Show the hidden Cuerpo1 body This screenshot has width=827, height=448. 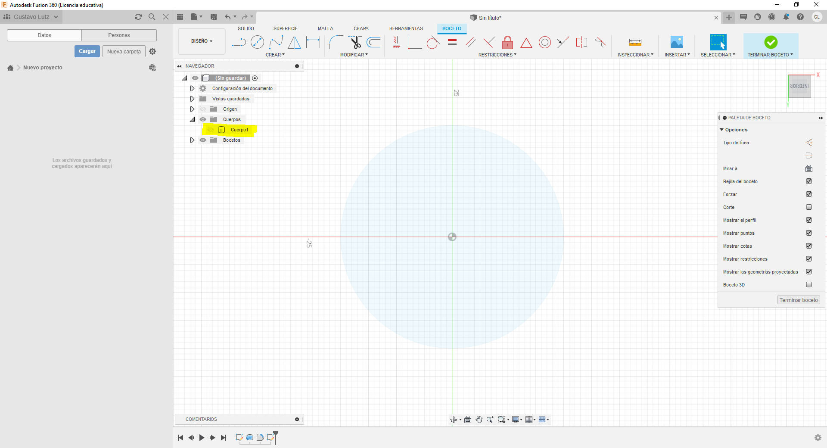(211, 130)
